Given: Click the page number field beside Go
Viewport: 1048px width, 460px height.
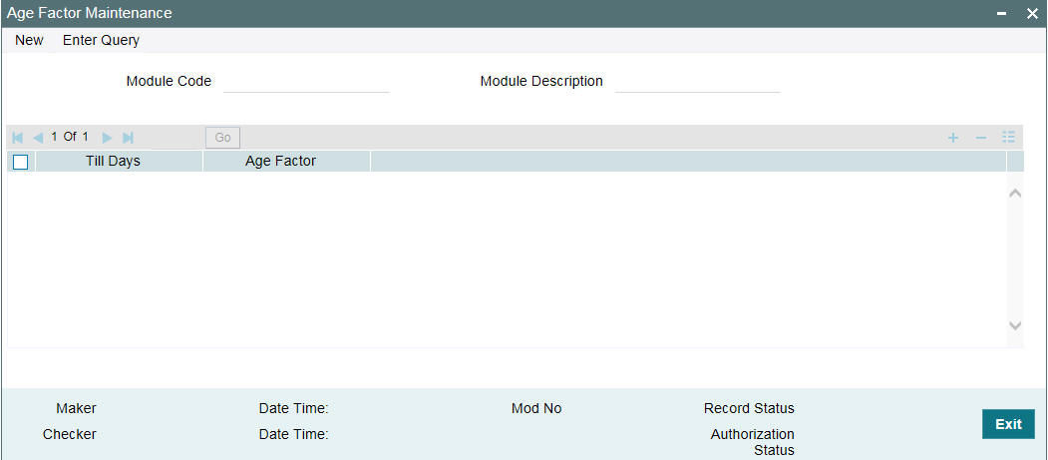Looking at the screenshot, I should (x=177, y=138).
